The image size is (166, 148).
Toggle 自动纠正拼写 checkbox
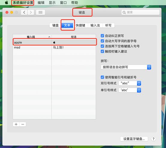(102, 36)
